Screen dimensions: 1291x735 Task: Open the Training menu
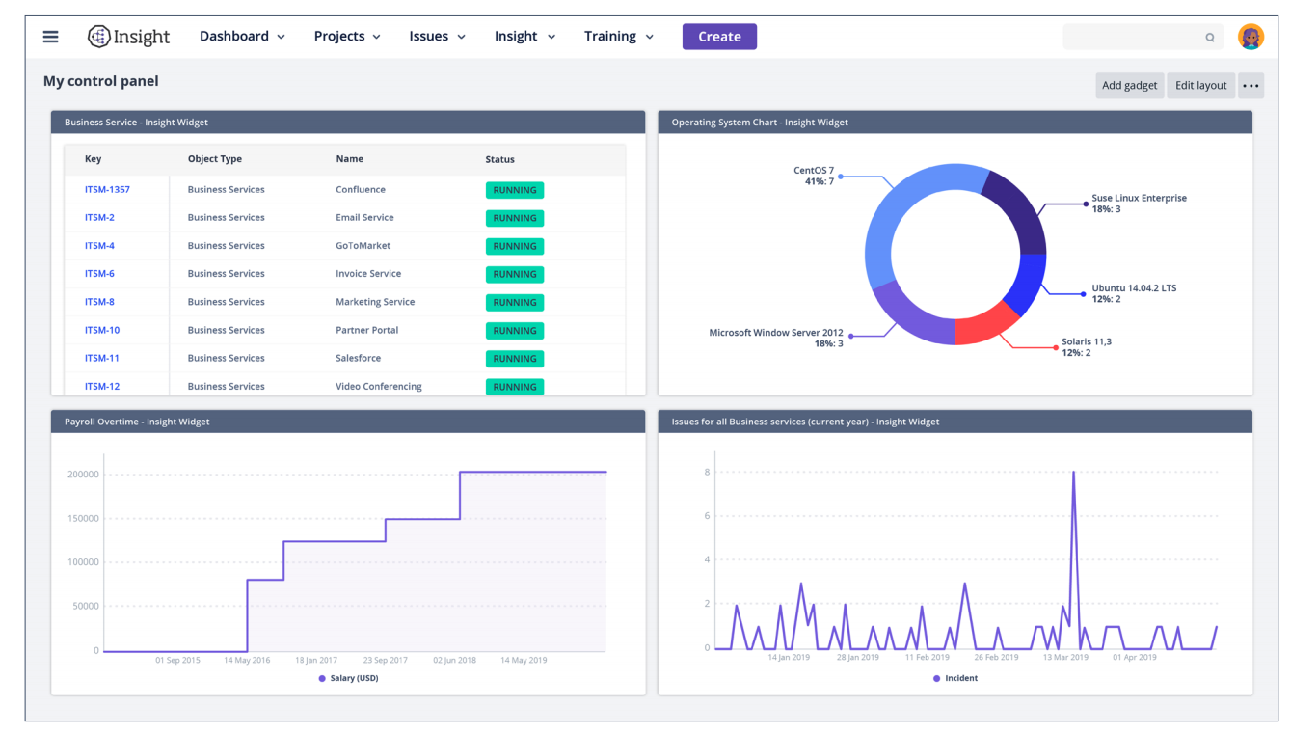tap(619, 36)
